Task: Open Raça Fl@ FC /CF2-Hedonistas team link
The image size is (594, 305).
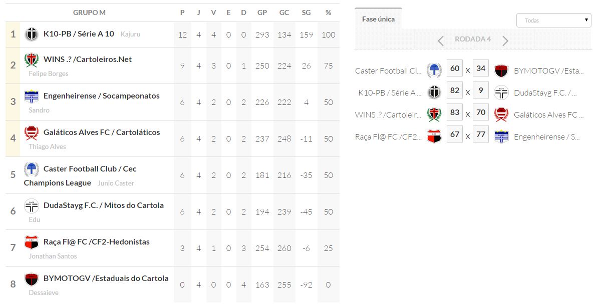Action: click(97, 241)
